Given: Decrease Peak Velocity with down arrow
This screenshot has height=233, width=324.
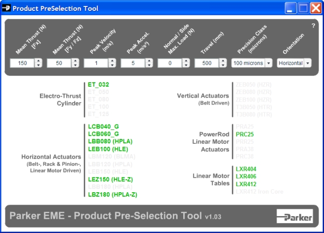Looking at the screenshot, I should tap(112, 65).
